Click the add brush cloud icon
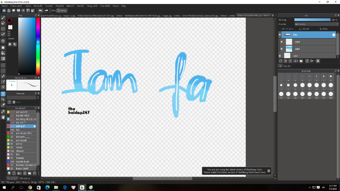This screenshot has width=340, height=191. pos(9,173)
